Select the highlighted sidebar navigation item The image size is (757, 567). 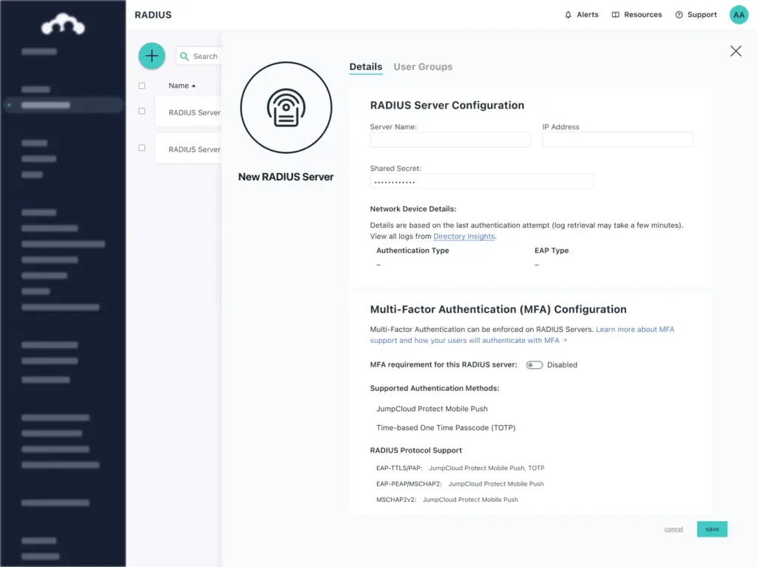point(63,105)
